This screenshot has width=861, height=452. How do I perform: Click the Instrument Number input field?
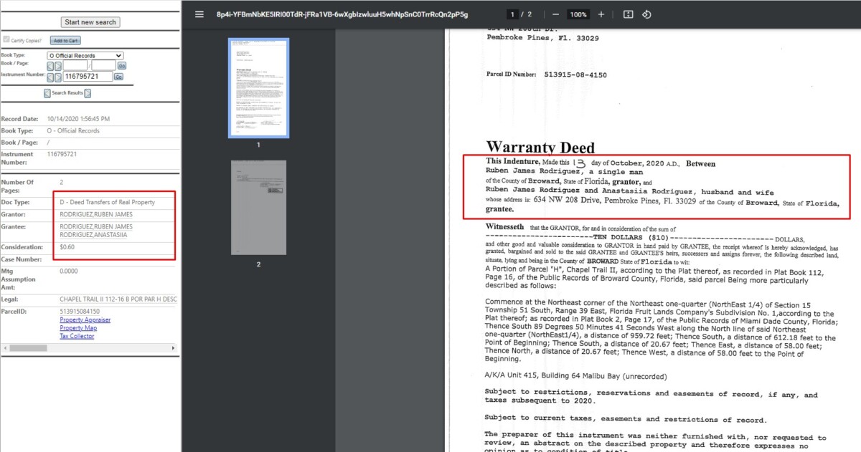pos(88,76)
